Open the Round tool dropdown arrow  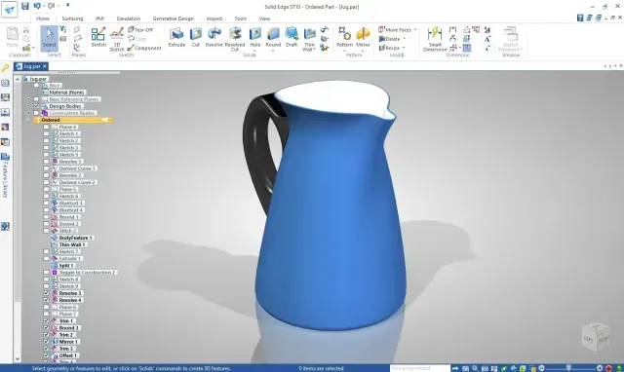point(273,51)
